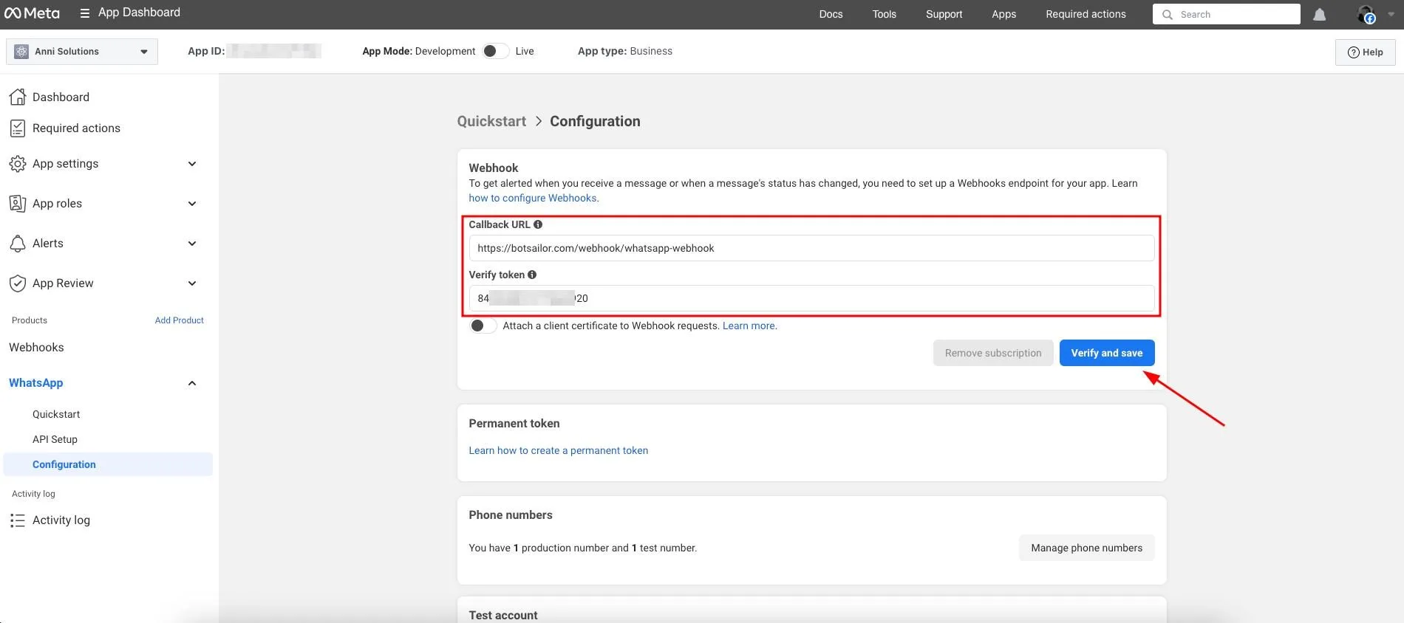This screenshot has height=623, width=1404.
Task: Open how to configure Webhooks link
Action: [x=533, y=198]
